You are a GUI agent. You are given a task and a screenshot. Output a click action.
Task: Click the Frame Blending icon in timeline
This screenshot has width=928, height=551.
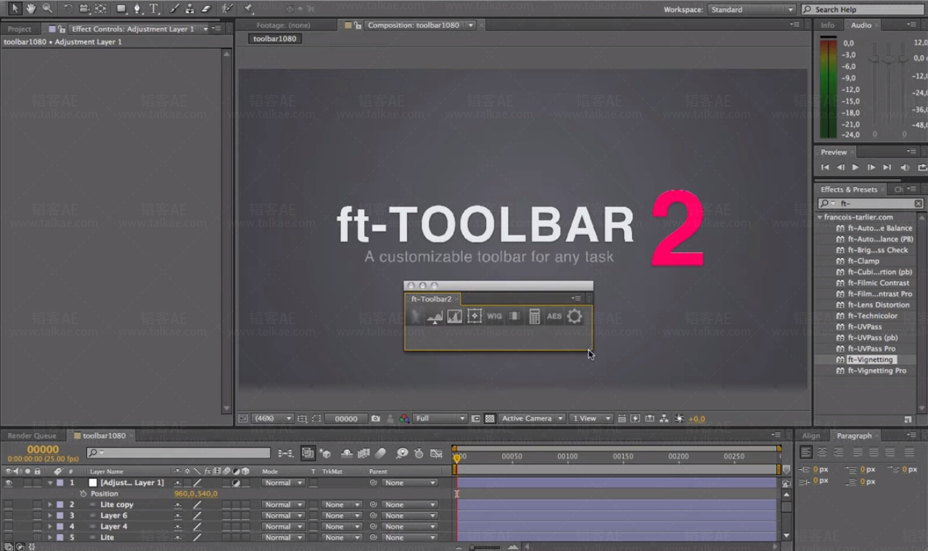coord(364,453)
